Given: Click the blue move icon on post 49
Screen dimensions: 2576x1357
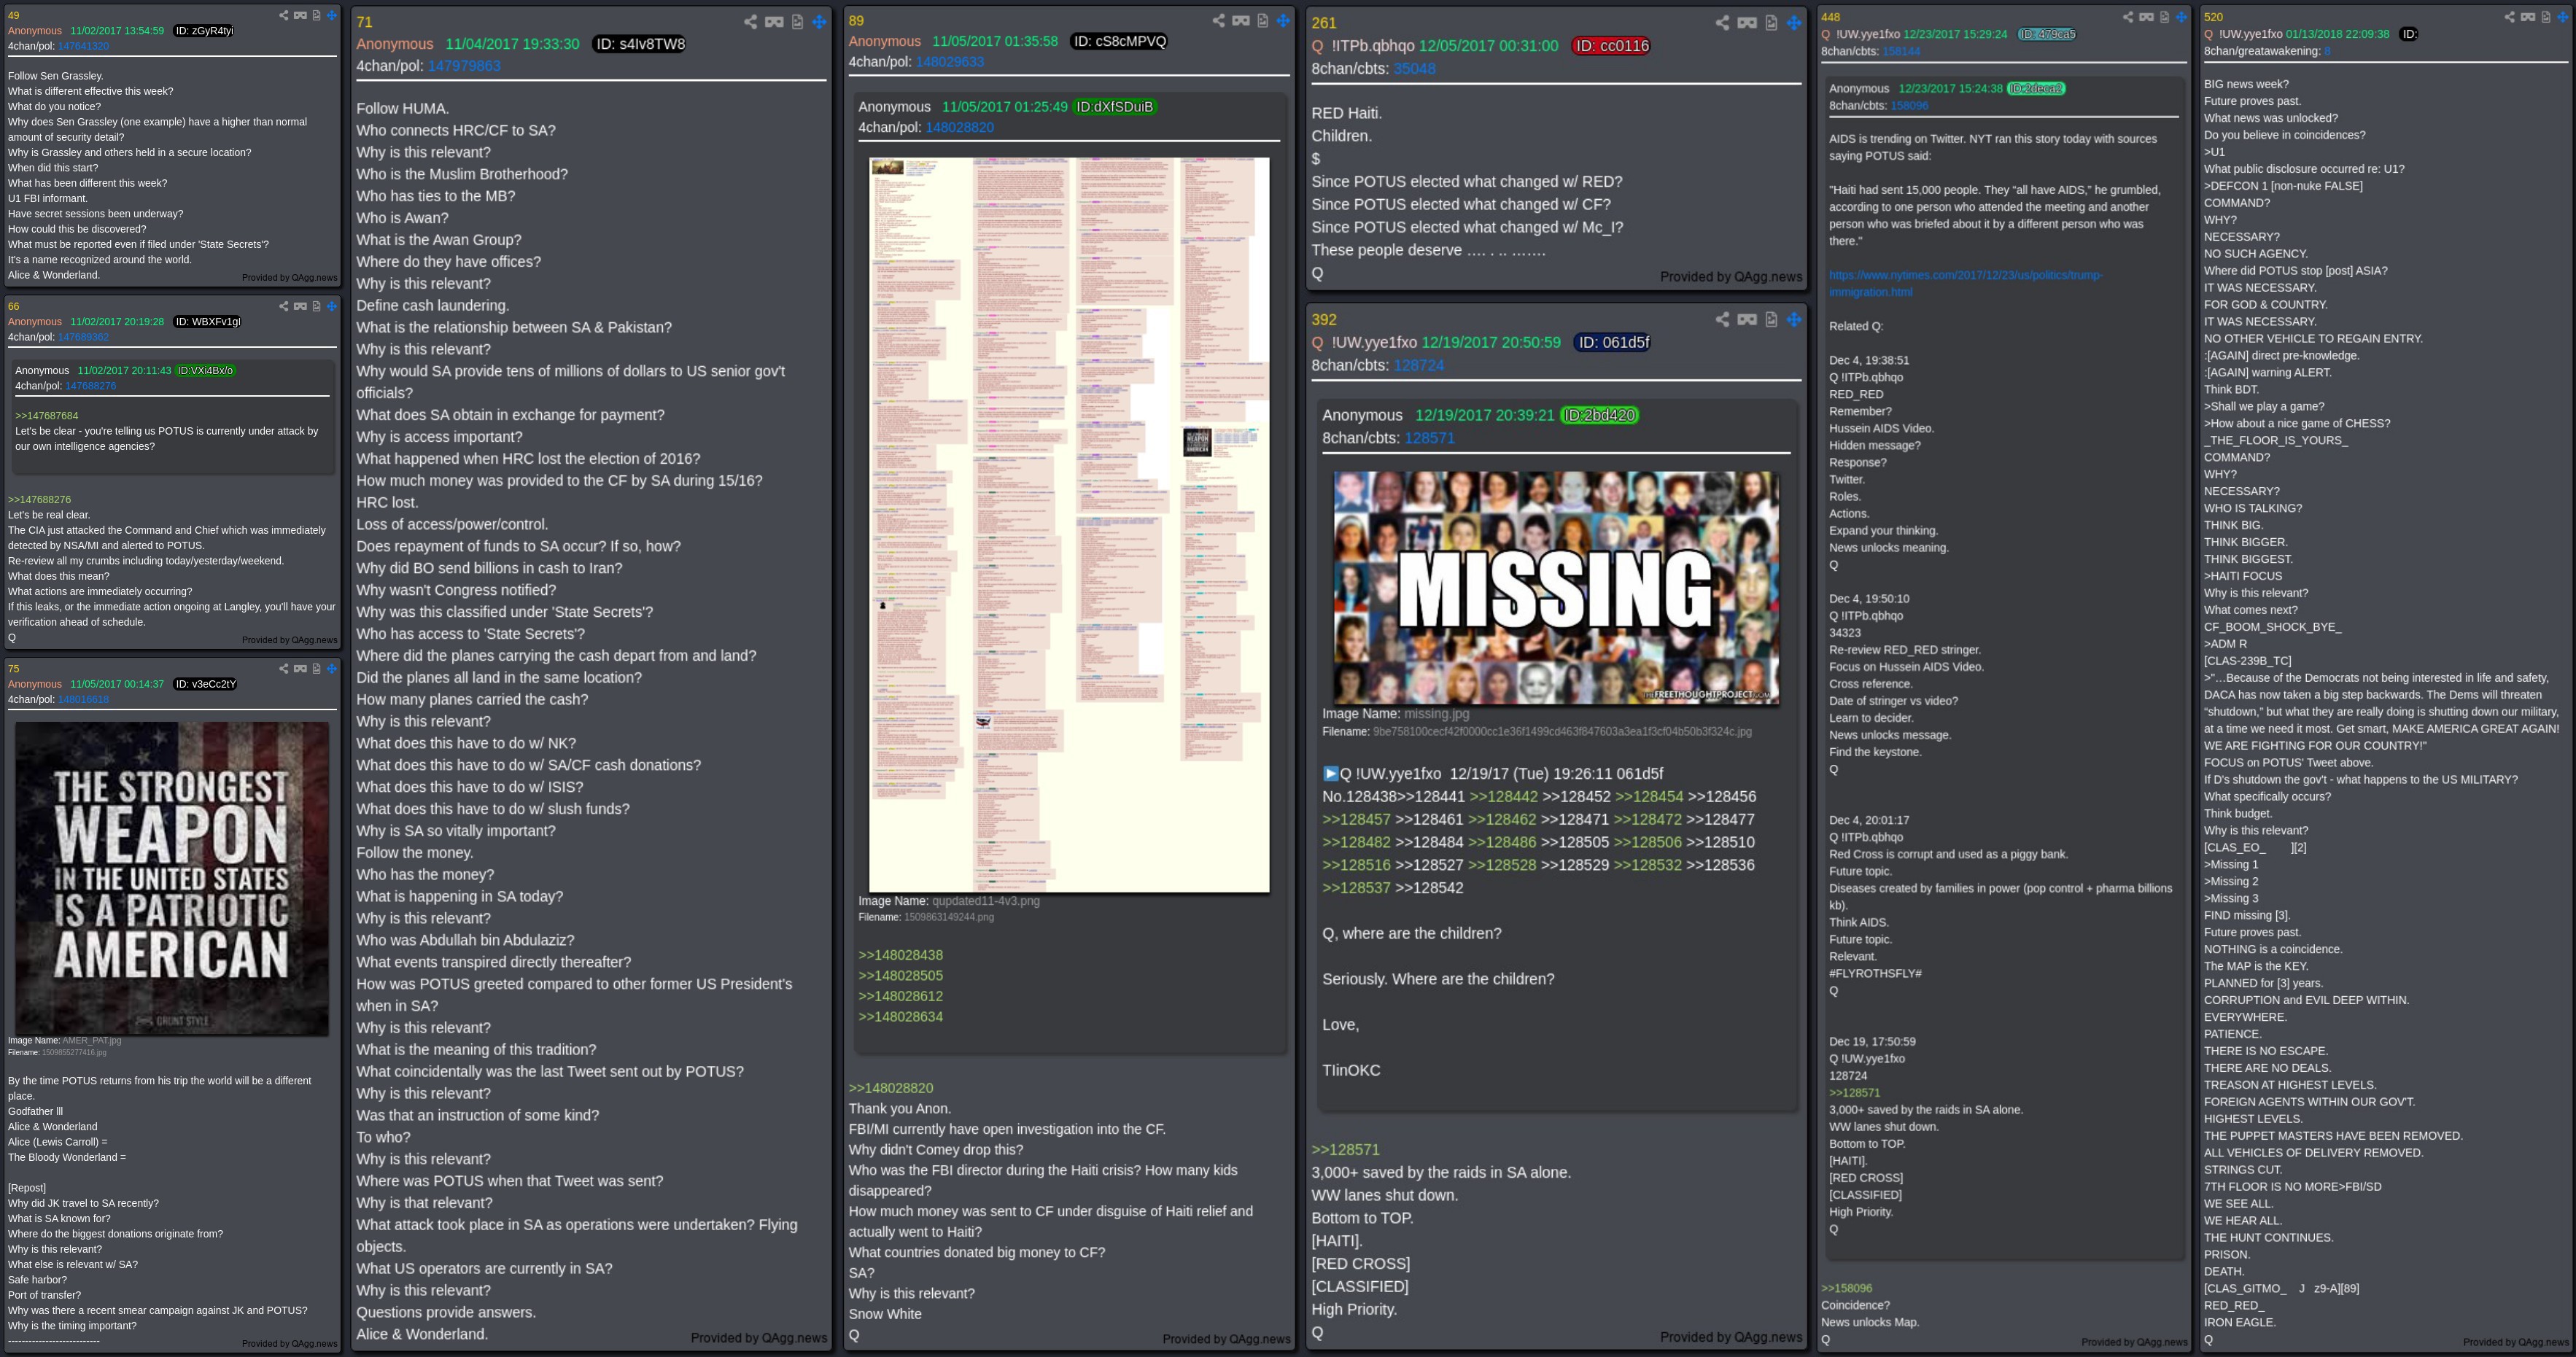Looking at the screenshot, I should coord(332,15).
